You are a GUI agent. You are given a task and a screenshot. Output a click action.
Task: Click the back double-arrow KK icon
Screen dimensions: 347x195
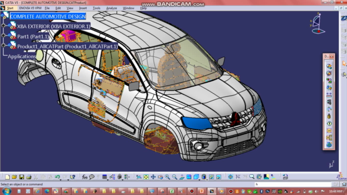pos(238,177)
